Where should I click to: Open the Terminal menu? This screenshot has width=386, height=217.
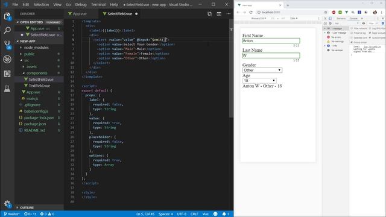[x=98, y=4]
